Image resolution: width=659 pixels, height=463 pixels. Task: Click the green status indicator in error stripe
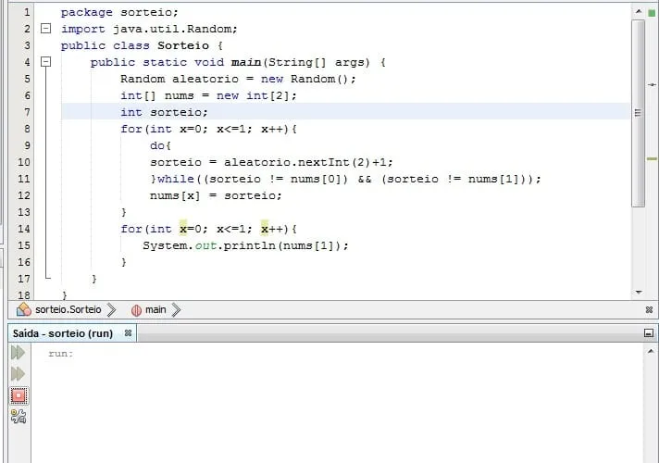point(652,13)
